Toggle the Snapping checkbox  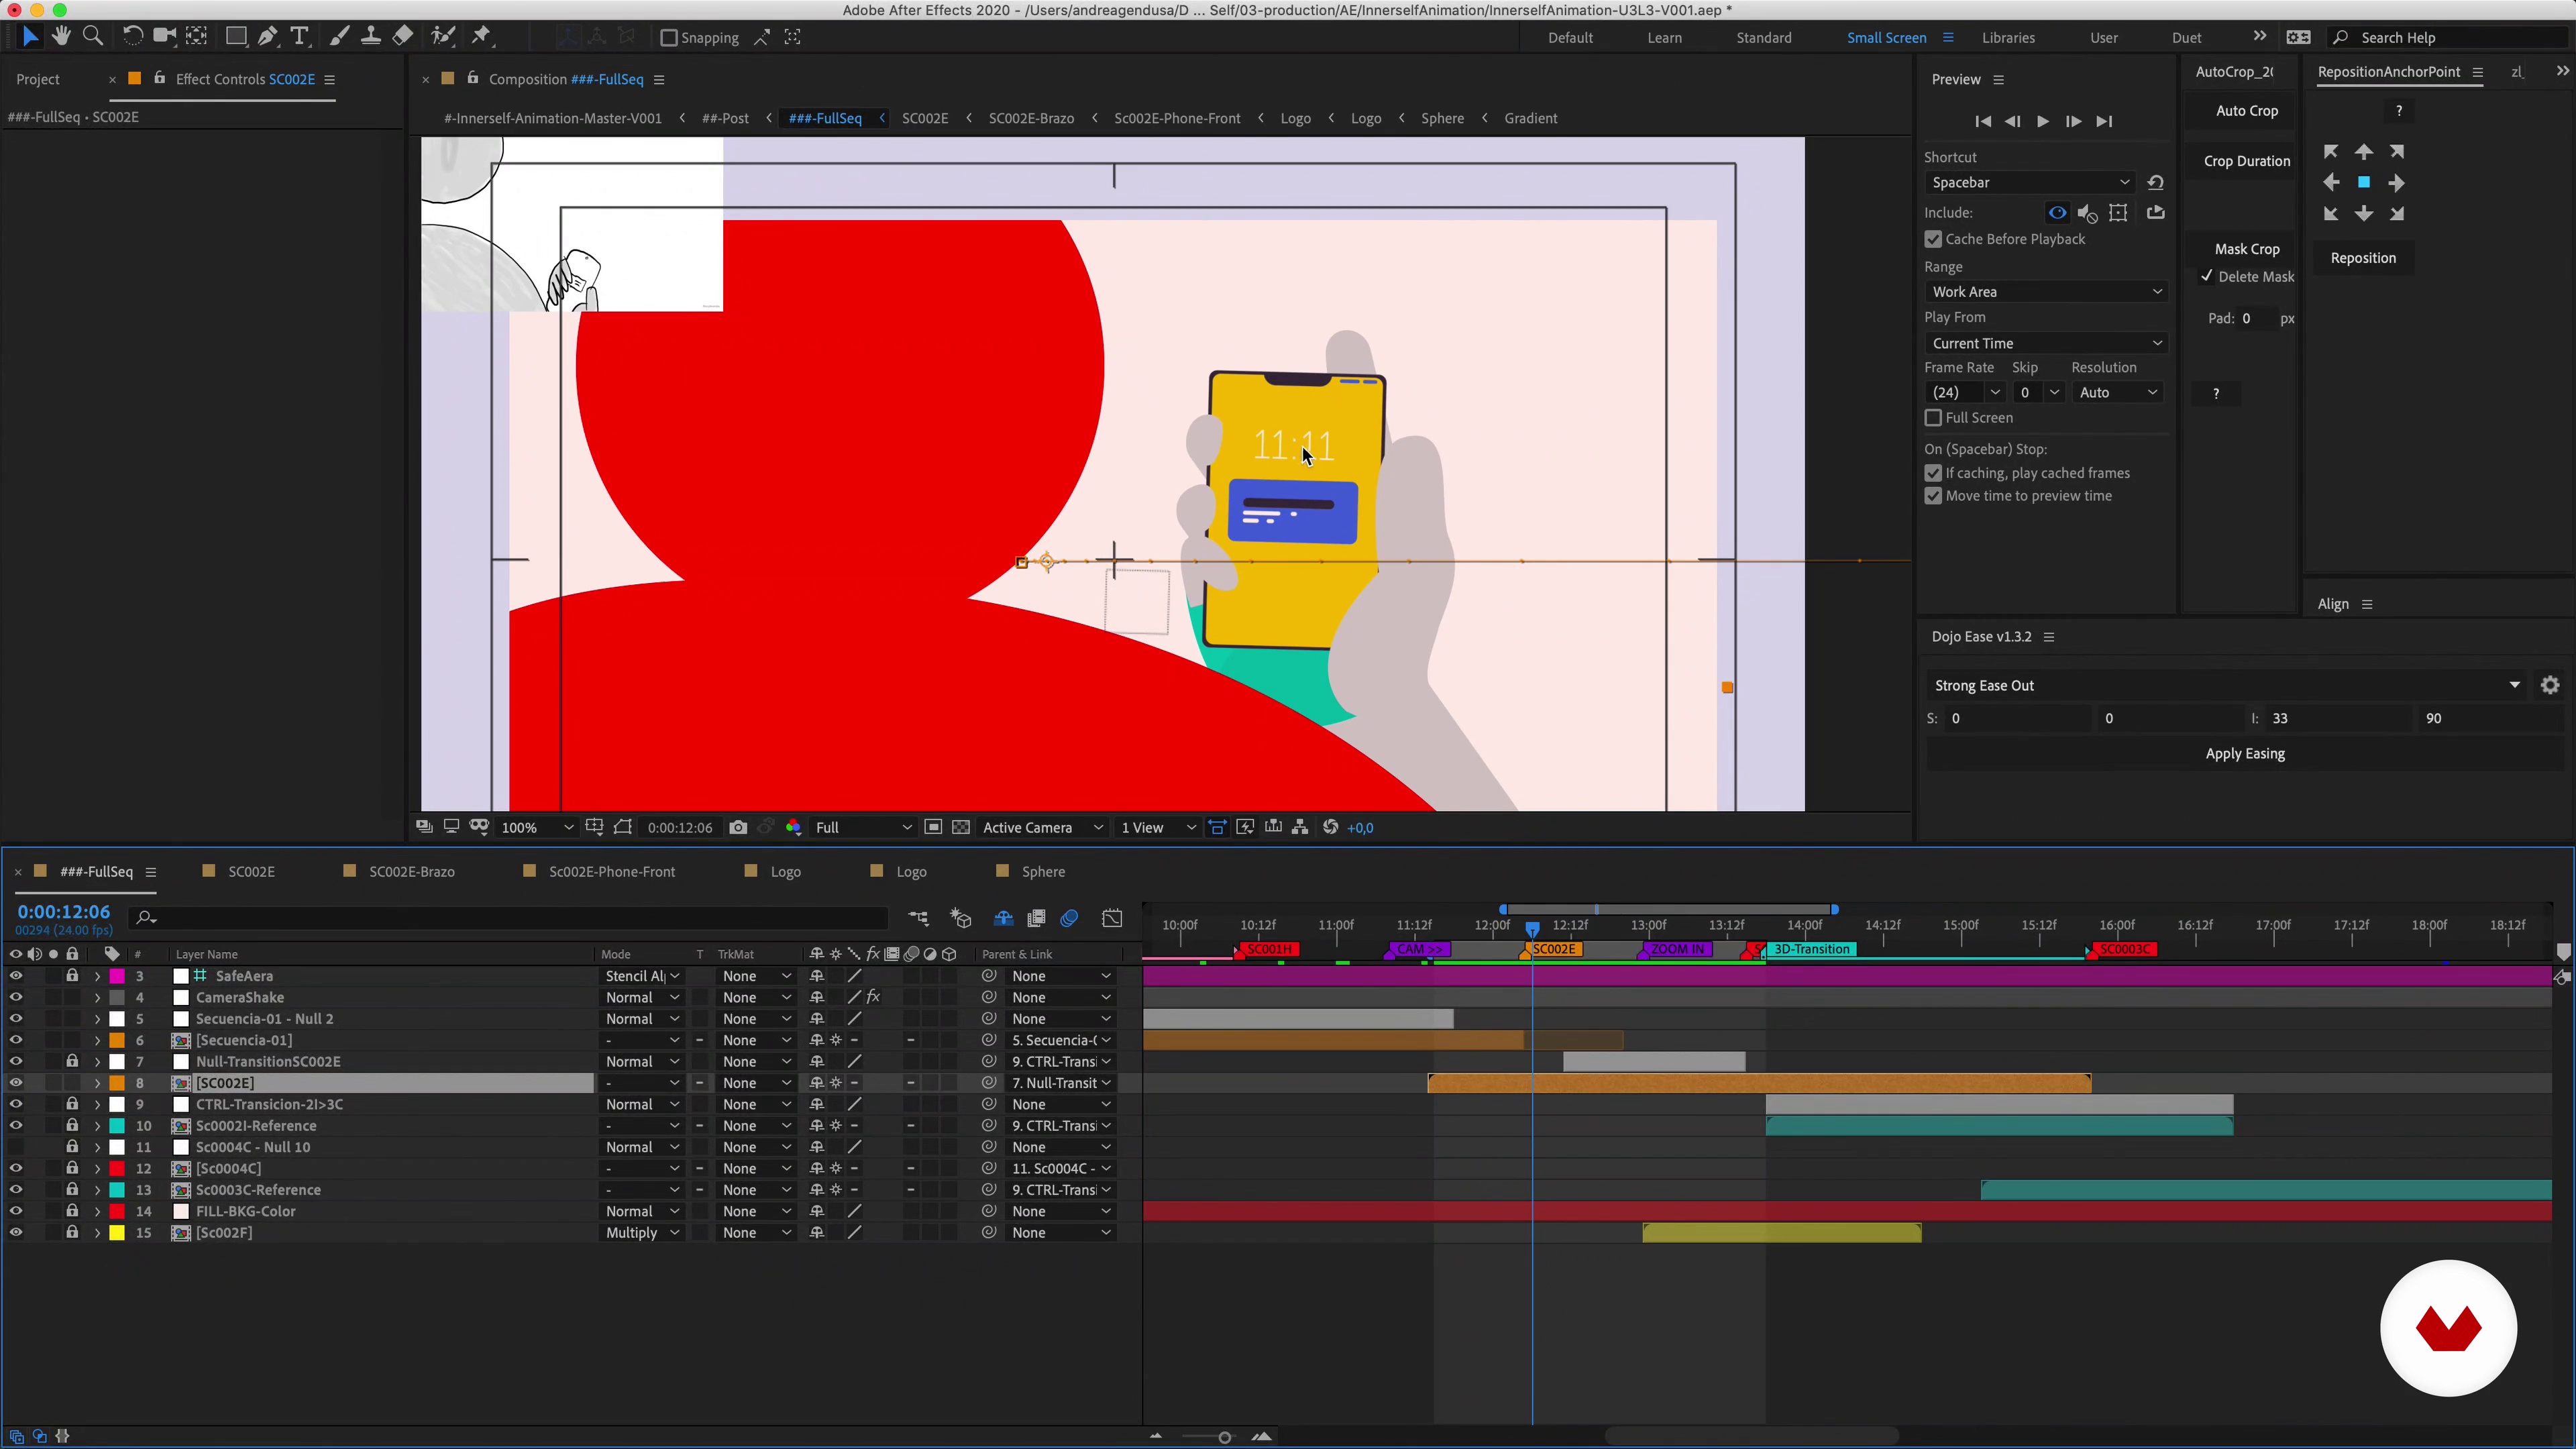click(x=669, y=38)
